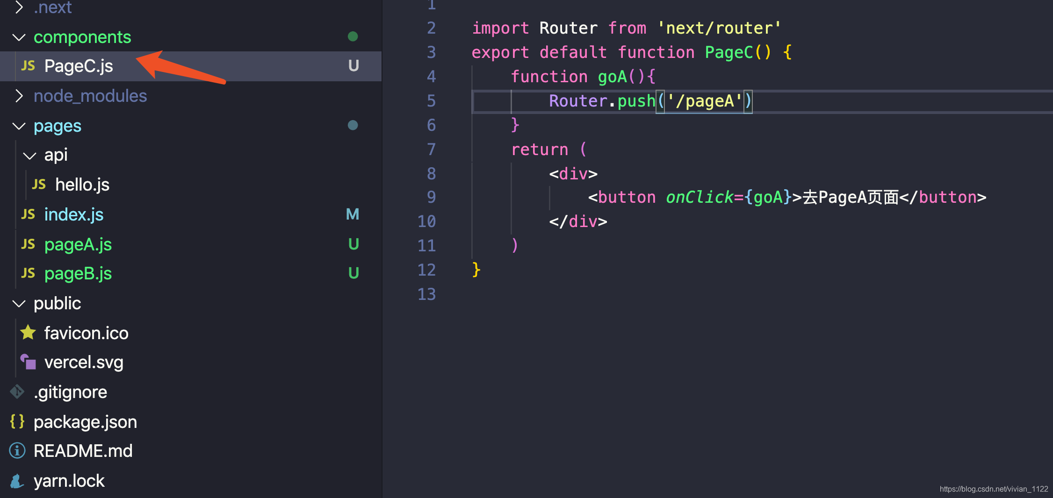
Task: Click line number 5 in the gutter
Action: (x=431, y=101)
